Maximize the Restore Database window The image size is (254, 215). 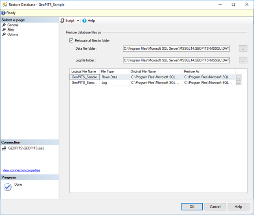233,4
